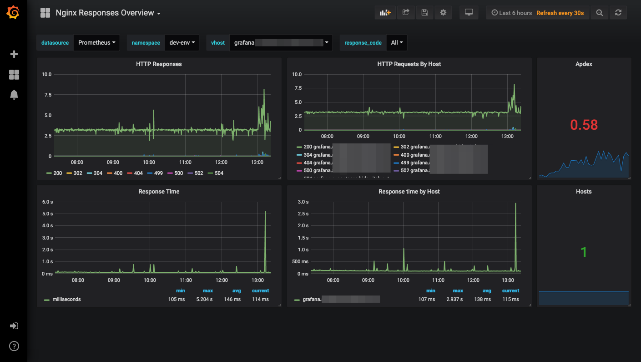Expand the dev-env namespace dropdown
Viewport: 641px width, 362px height.
point(182,43)
